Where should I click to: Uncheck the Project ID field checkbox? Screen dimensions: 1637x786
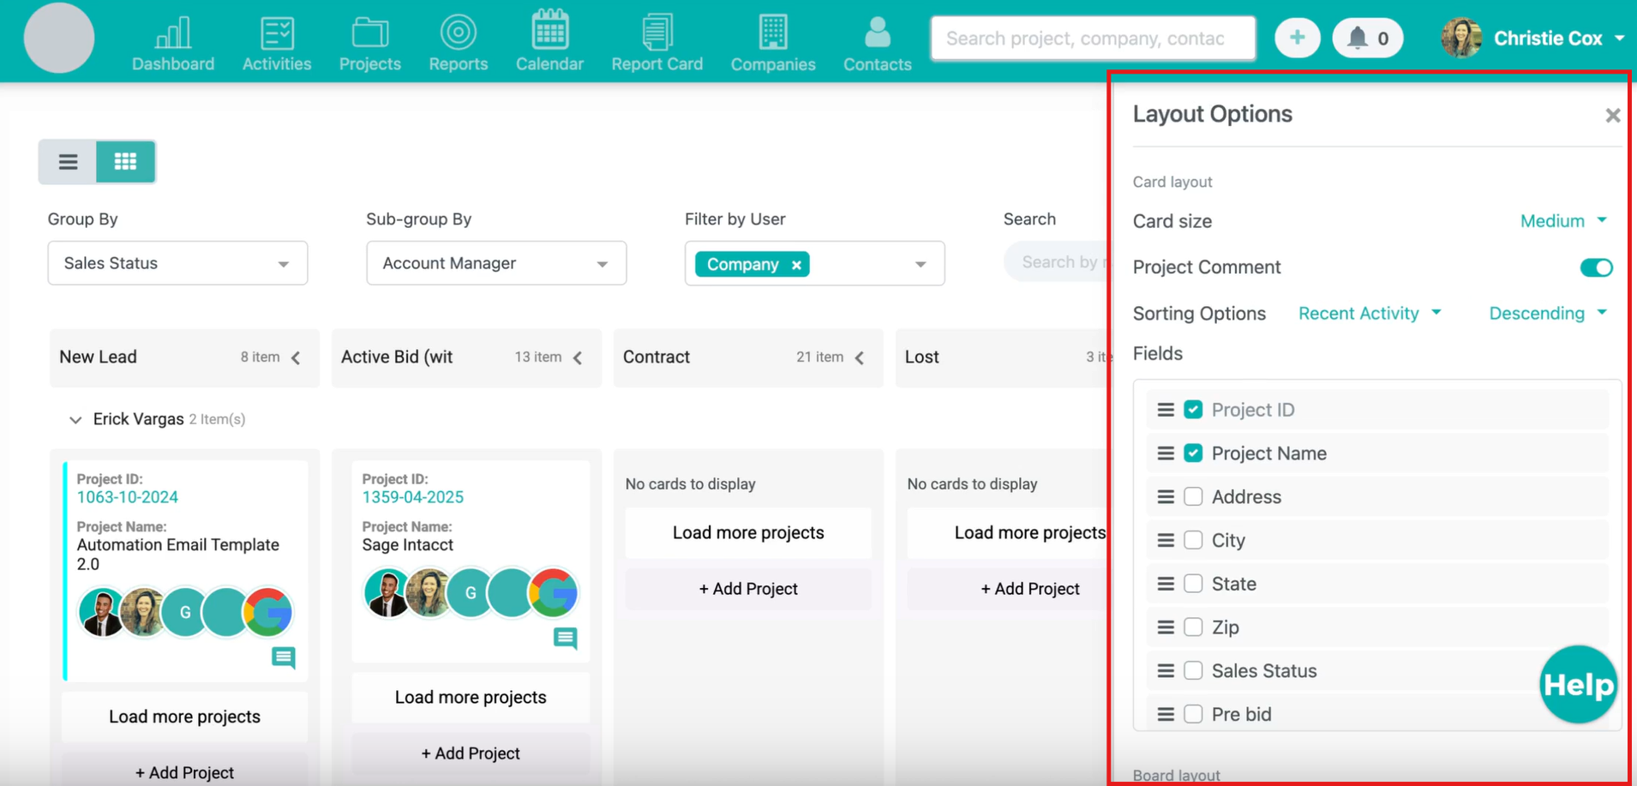pyautogui.click(x=1193, y=410)
